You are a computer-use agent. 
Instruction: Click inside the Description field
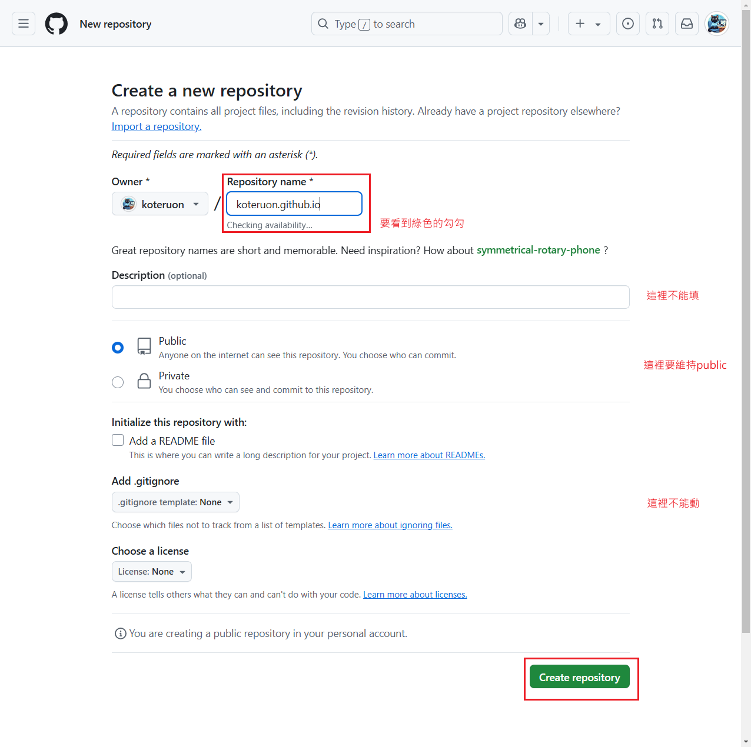370,297
